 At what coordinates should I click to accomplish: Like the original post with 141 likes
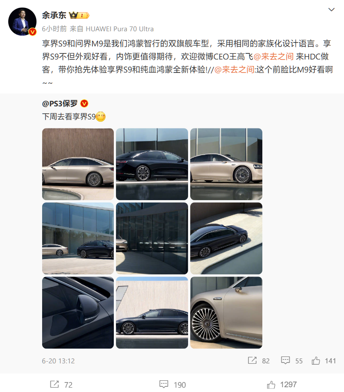tap(324, 360)
